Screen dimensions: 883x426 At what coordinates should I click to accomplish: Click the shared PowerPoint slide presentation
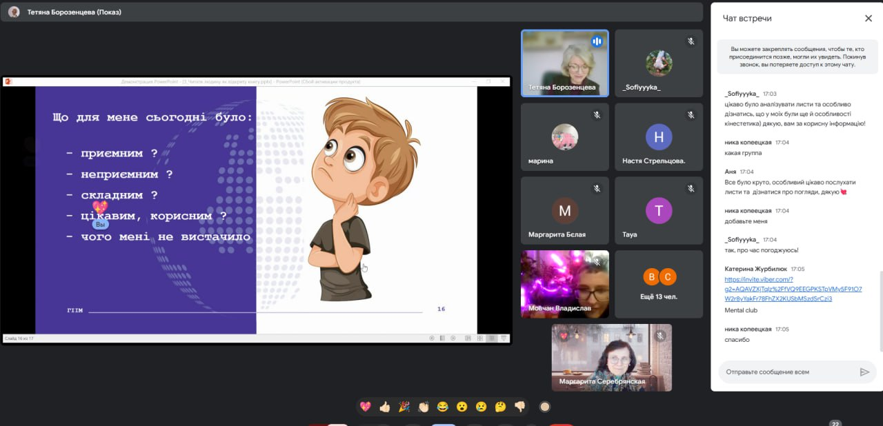[256, 210]
